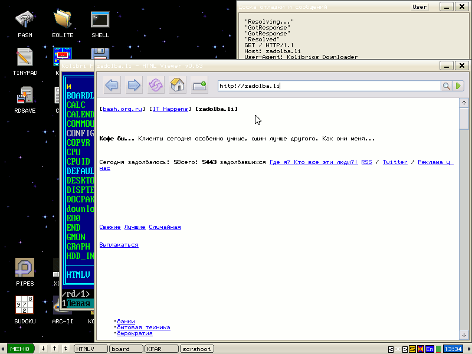The width and height of the screenshot is (472, 354).
Task: Click the Выплакаться link
Action: coord(119,245)
